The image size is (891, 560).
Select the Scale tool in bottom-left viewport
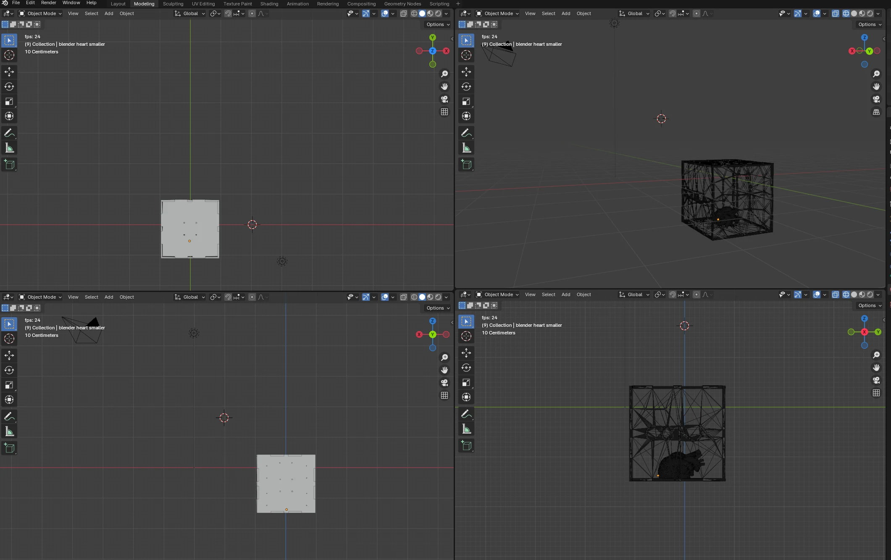(x=9, y=385)
